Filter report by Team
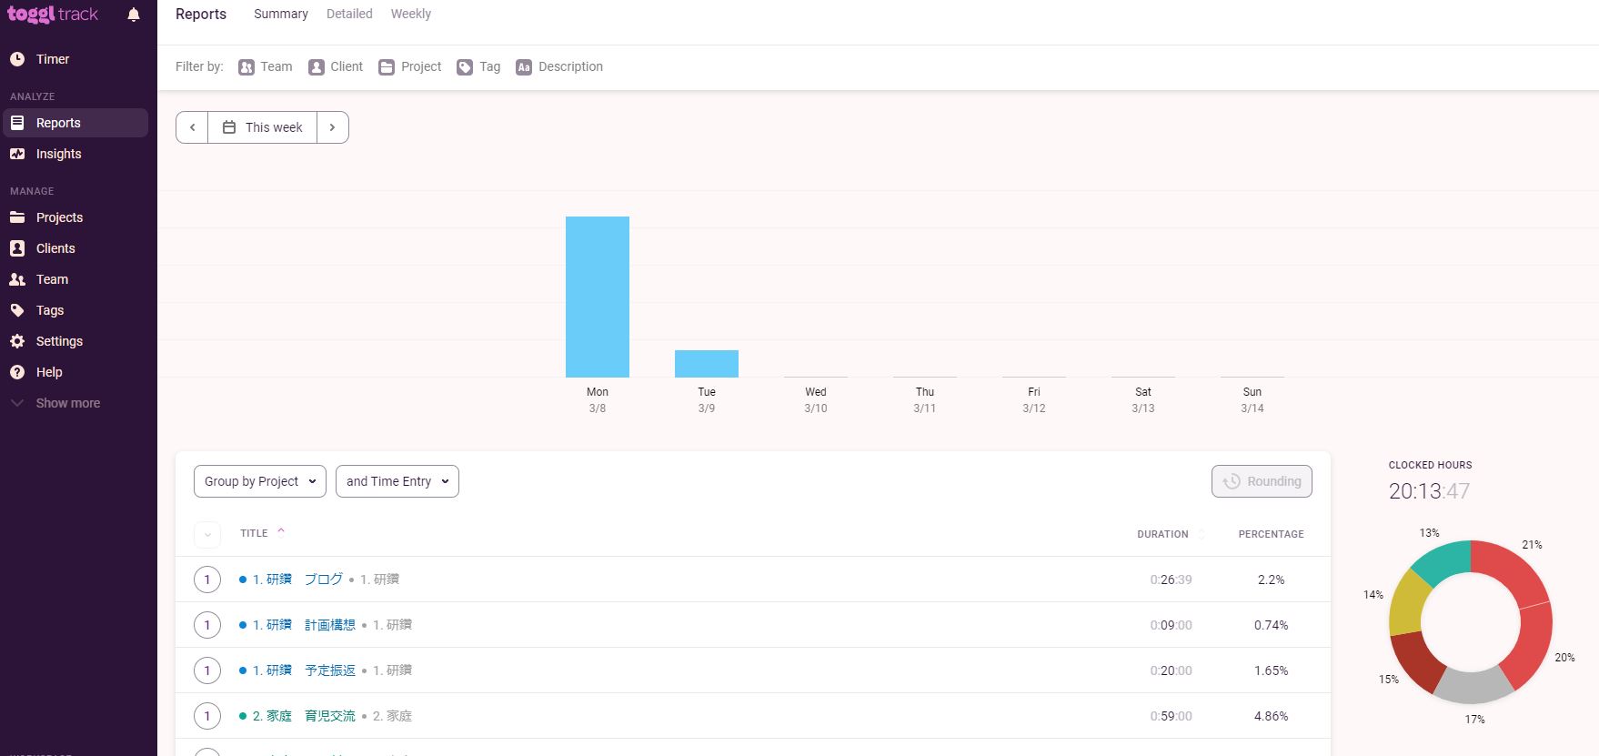The image size is (1599, 756). (266, 66)
